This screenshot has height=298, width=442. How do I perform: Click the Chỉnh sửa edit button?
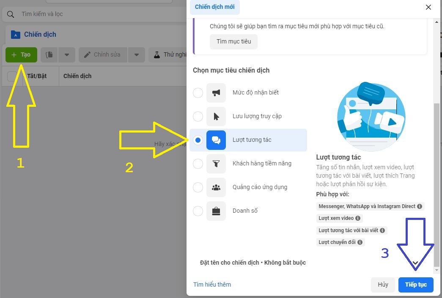point(103,54)
